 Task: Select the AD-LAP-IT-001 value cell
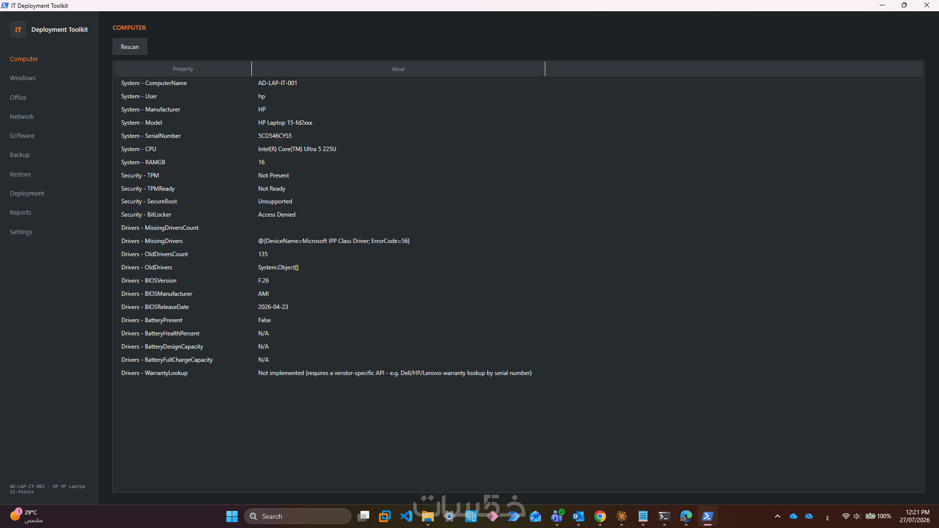[278, 83]
